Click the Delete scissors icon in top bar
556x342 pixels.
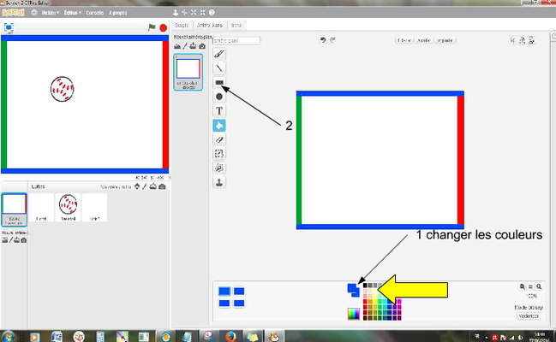pos(184,12)
